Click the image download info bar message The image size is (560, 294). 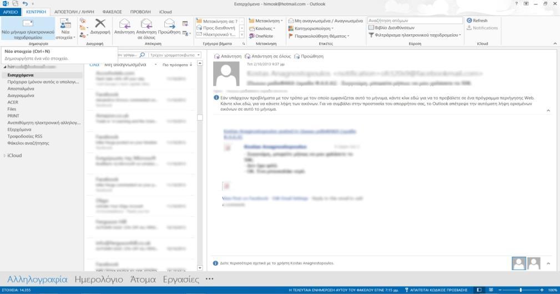point(377,104)
